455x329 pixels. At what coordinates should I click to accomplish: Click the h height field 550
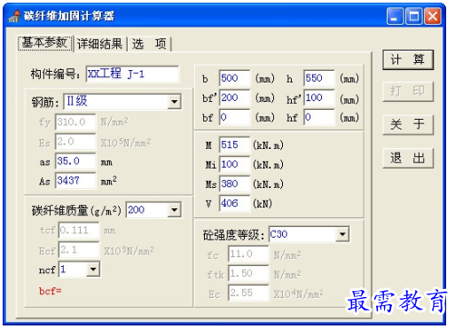(x=319, y=79)
